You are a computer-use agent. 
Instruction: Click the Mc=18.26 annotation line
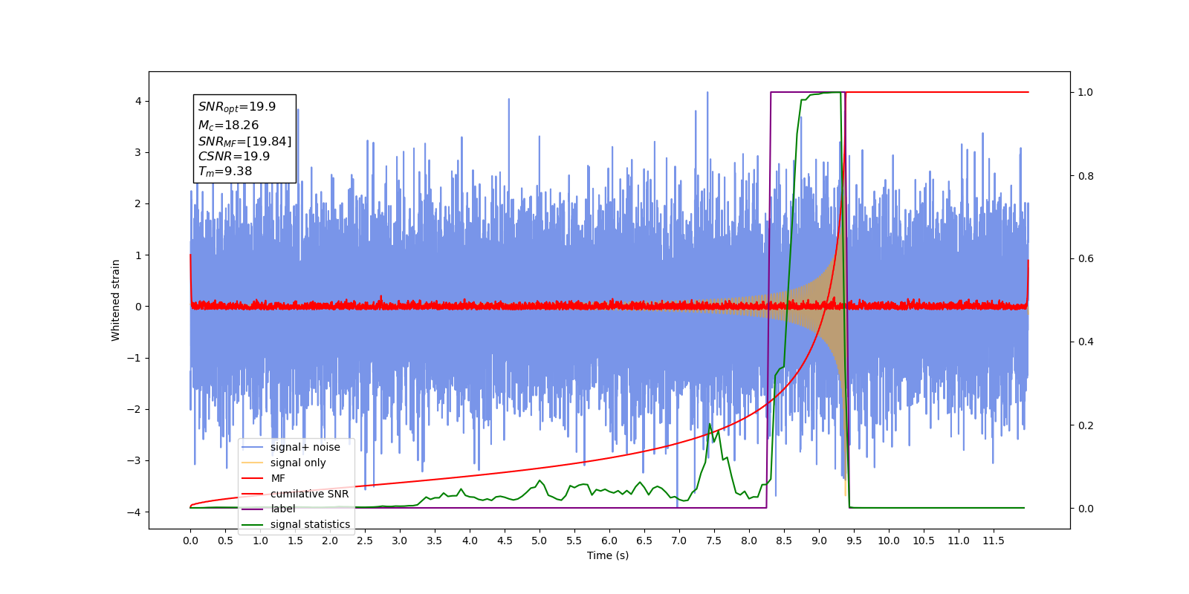pyautogui.click(x=228, y=125)
